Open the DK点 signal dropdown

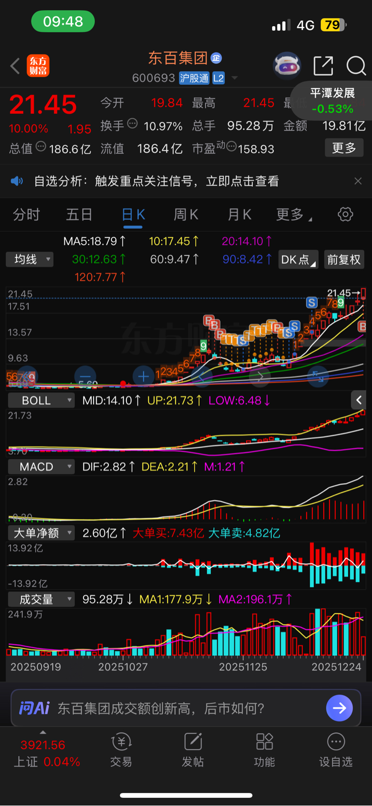pos(298,259)
